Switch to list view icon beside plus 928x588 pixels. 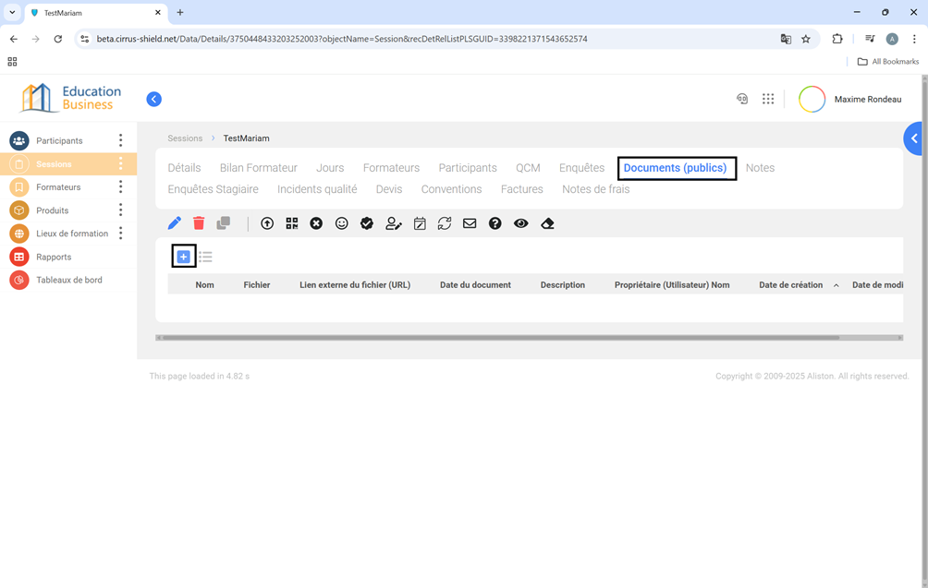[x=205, y=257]
